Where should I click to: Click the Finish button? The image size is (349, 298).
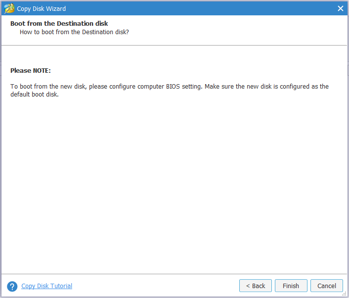click(x=291, y=286)
